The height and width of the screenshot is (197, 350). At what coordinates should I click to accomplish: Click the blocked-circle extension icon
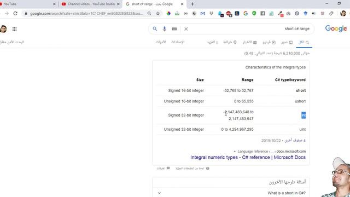(x=297, y=13)
